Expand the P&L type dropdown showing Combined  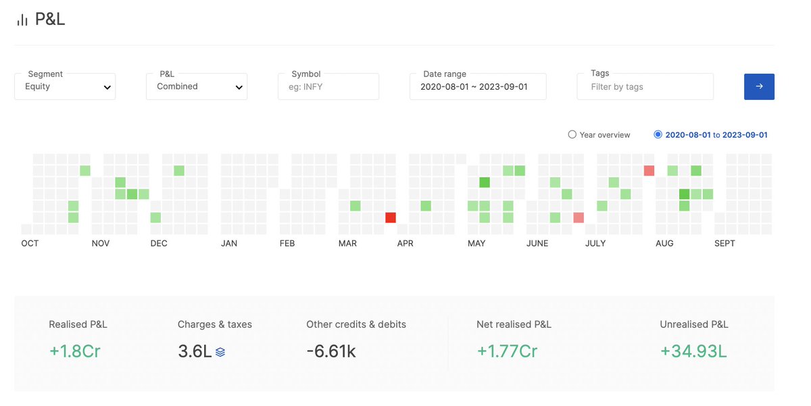pyautogui.click(x=197, y=86)
